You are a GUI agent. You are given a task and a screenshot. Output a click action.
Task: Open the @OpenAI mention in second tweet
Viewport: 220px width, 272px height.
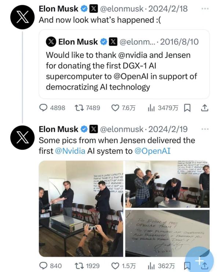coord(153,151)
